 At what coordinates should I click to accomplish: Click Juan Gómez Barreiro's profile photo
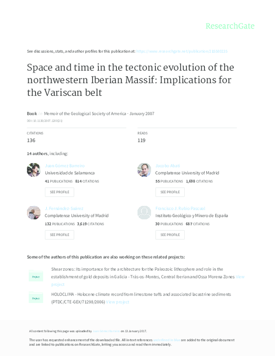(x=34, y=170)
